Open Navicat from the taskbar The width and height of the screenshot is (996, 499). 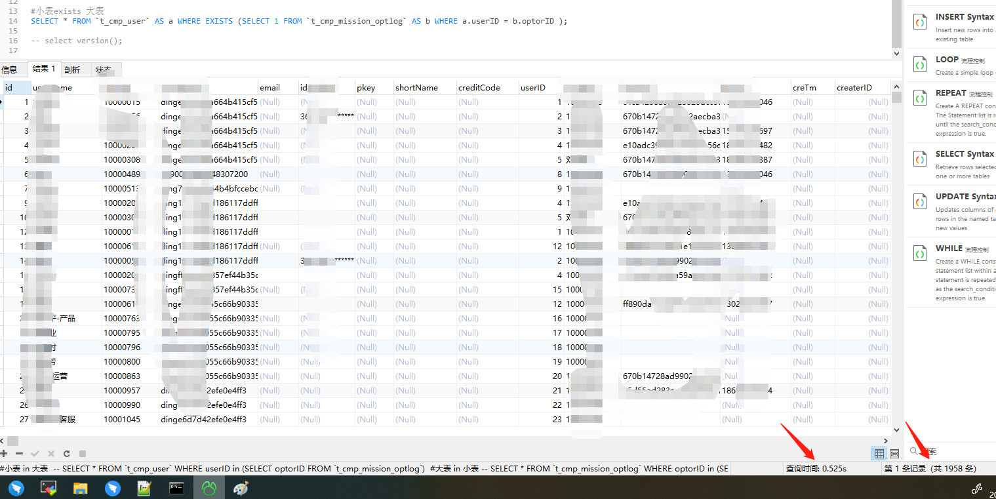(209, 487)
